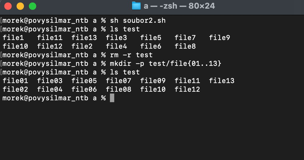Click the blue folder proxy icon in title
The image size is (304, 160).
point(136,6)
